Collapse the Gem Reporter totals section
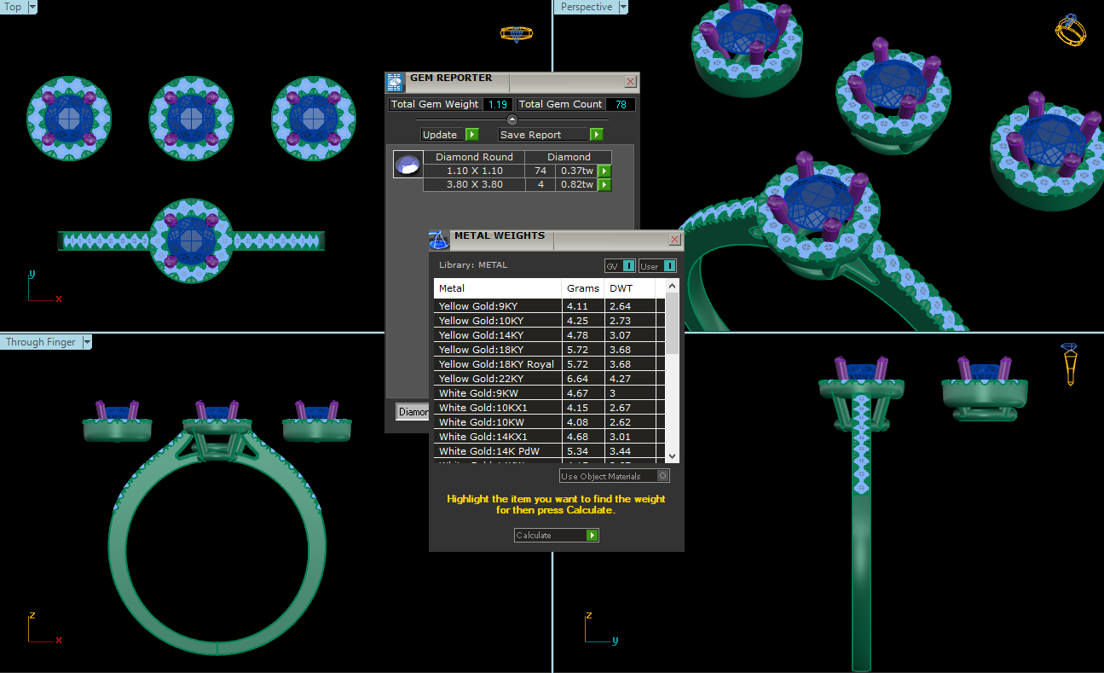1104x673 pixels. 512,119
